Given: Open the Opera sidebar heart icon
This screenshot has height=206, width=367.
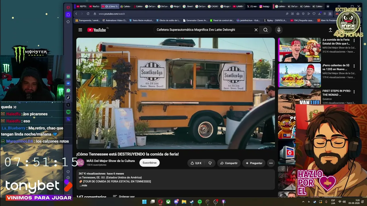Looking at the screenshot, I should coord(68,172).
